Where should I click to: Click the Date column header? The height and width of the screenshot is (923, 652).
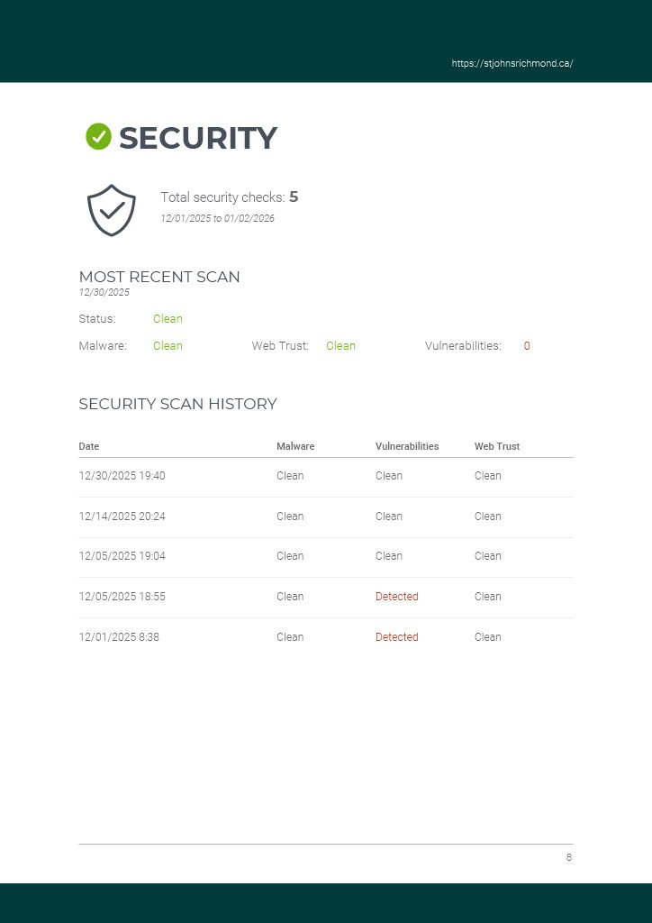click(89, 446)
